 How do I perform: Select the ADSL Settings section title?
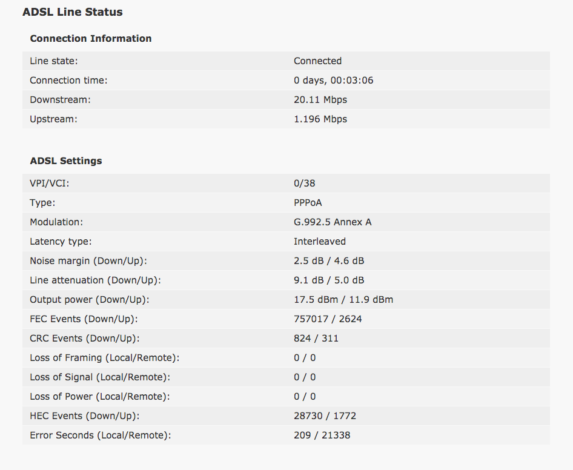[66, 161]
